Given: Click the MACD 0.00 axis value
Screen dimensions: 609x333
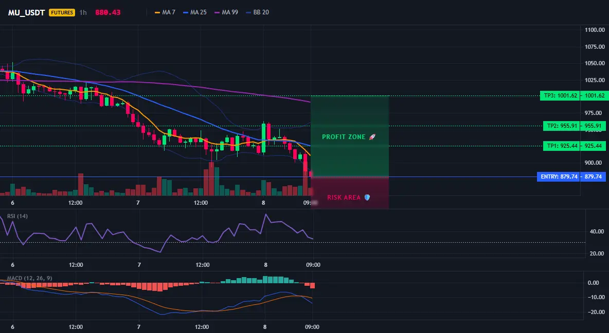Looking at the screenshot, I should click(x=593, y=283).
